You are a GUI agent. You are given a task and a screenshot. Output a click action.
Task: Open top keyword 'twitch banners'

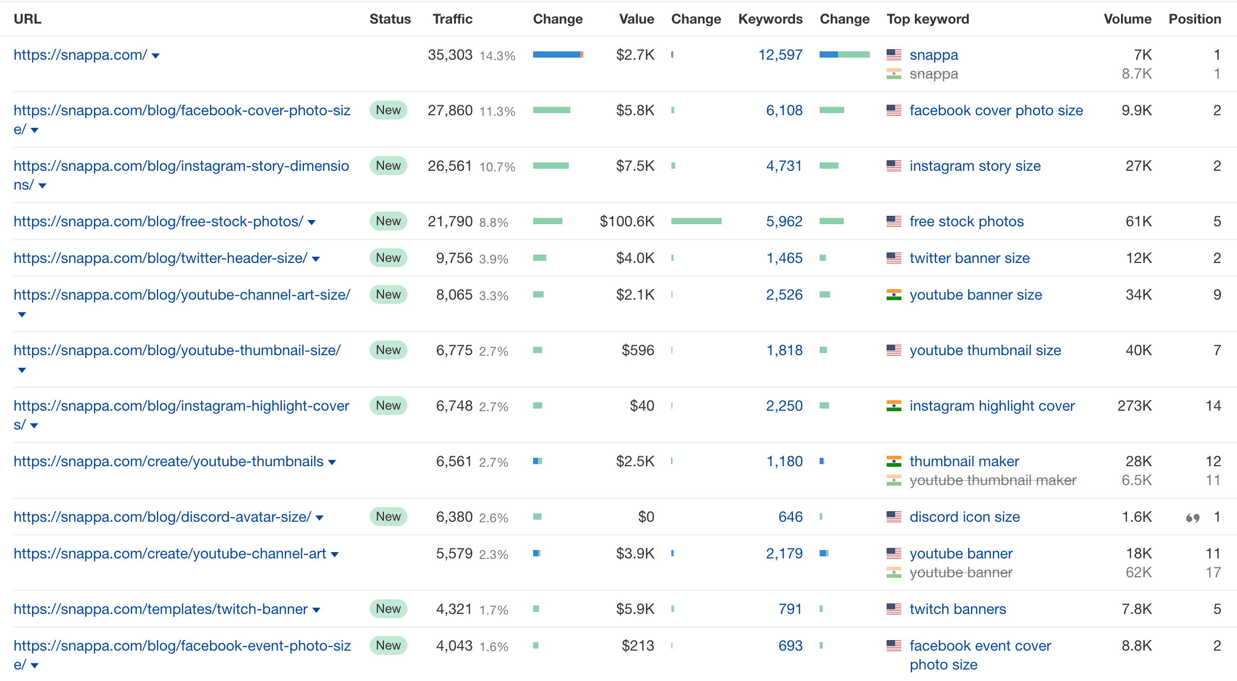(x=958, y=609)
